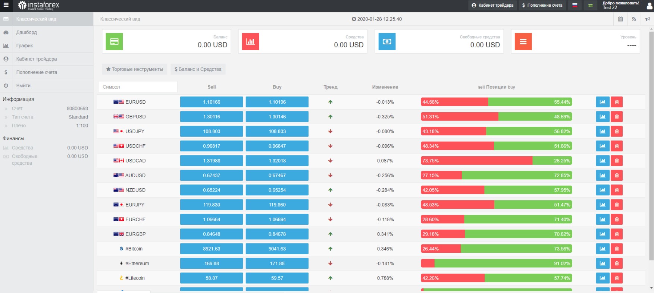The image size is (654, 293).
Task: Click account number 80800693
Action: click(77, 108)
